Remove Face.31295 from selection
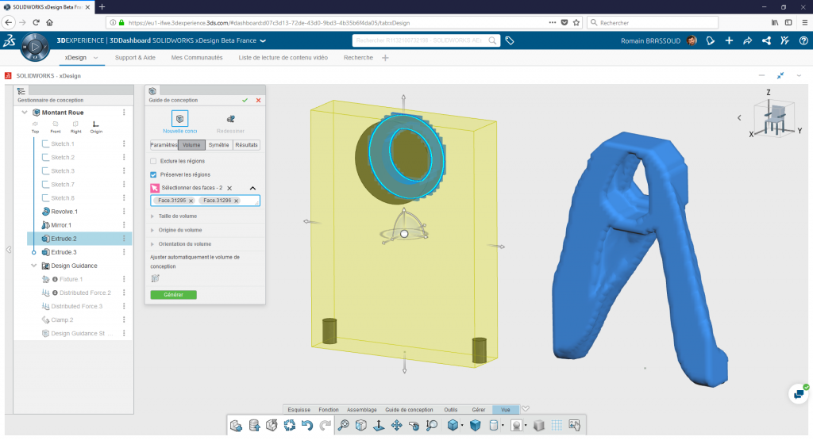 pyautogui.click(x=191, y=201)
